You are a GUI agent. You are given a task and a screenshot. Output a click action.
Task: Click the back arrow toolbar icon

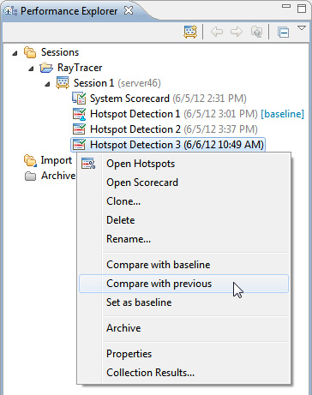pyautogui.click(x=217, y=32)
